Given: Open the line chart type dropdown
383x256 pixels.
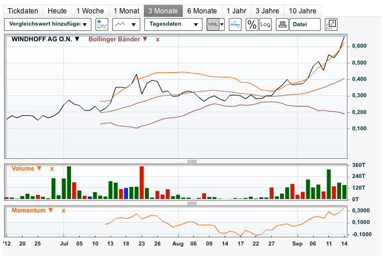Looking at the screenshot, I should tap(126, 24).
